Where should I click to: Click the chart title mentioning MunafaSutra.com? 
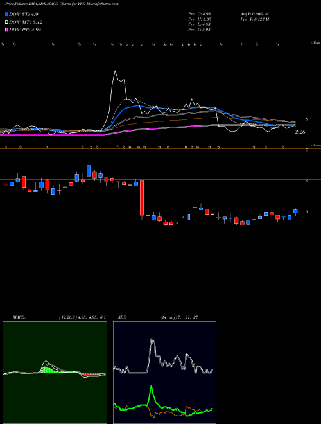pyautogui.click(x=62, y=4)
